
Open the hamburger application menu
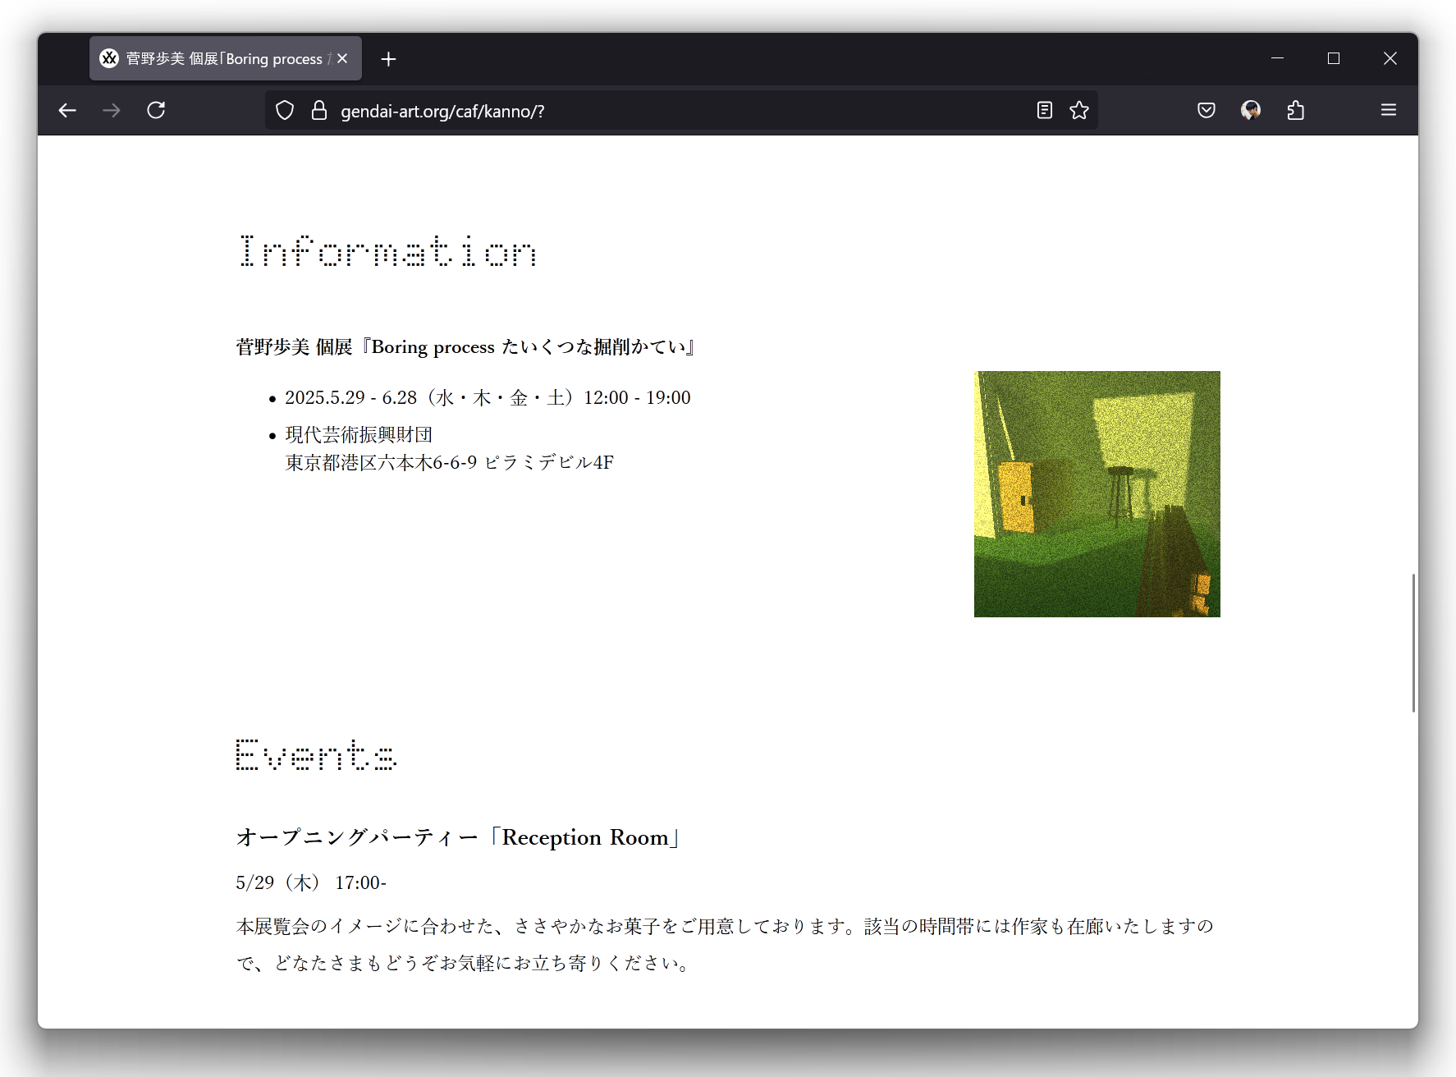click(1388, 110)
